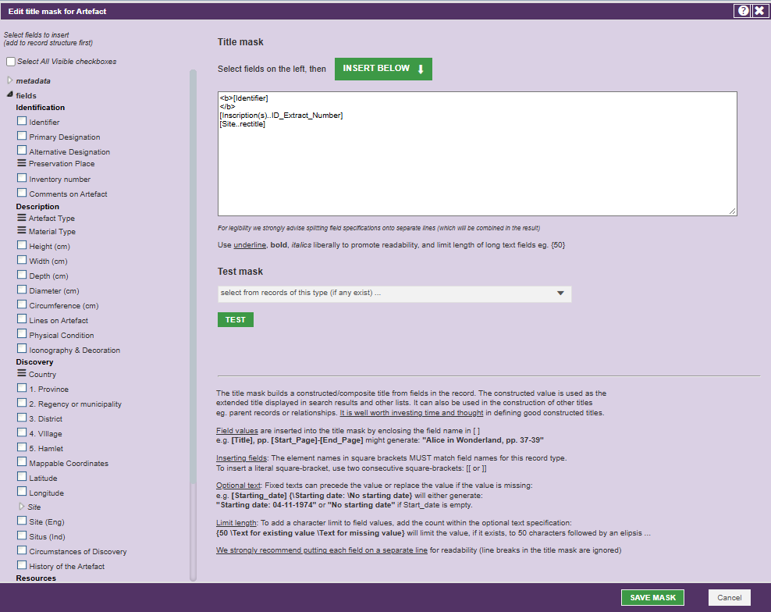Tick the Lines on Artefact checkbox
The width and height of the screenshot is (771, 612).
pos(22,319)
